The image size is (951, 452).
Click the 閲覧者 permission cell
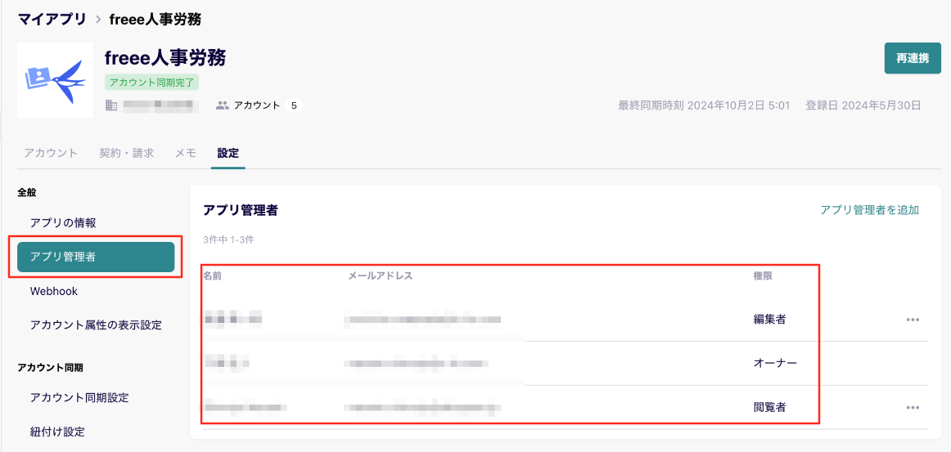click(x=769, y=408)
